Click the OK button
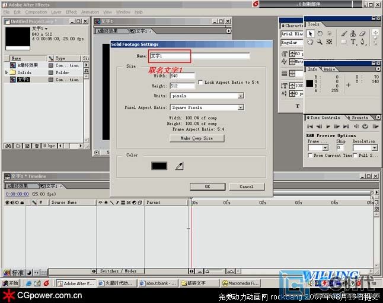 (208, 187)
